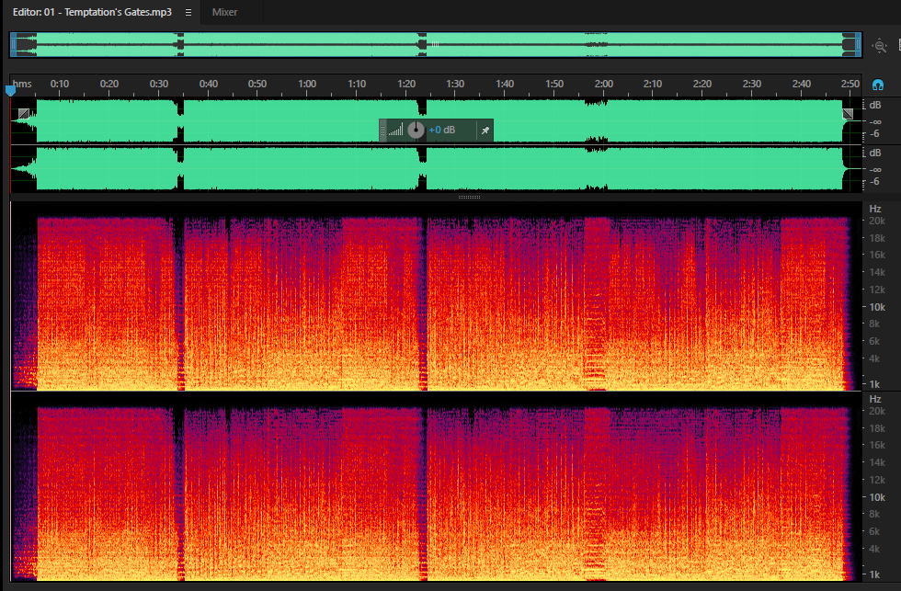Open the Editor panel menu icon
The height and width of the screenshot is (591, 901).
tap(188, 12)
